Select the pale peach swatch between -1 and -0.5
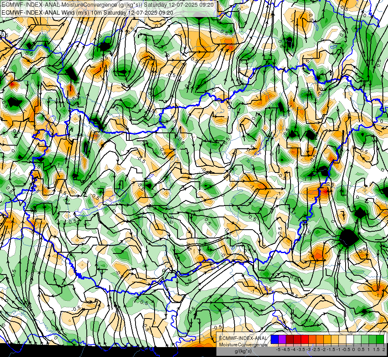 click(x=342, y=340)
